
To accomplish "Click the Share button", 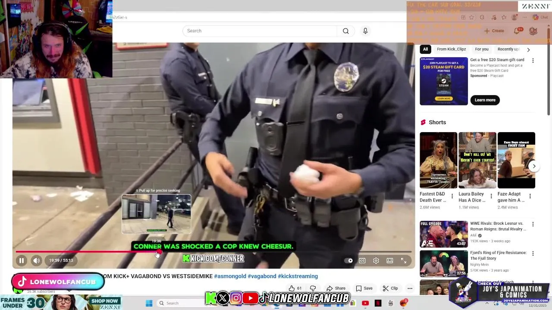I will tap(336, 288).
